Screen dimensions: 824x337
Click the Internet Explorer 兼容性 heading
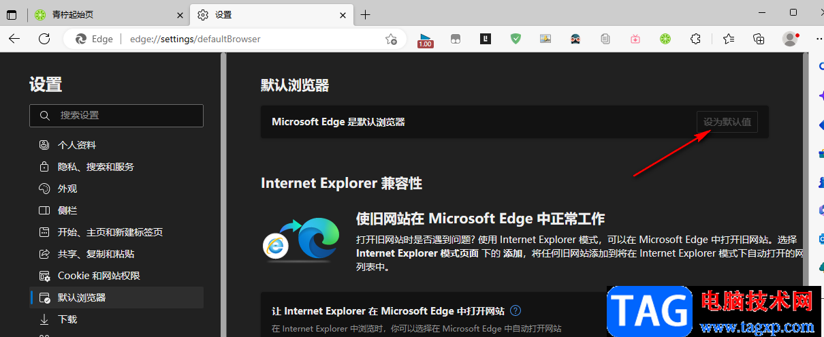341,183
